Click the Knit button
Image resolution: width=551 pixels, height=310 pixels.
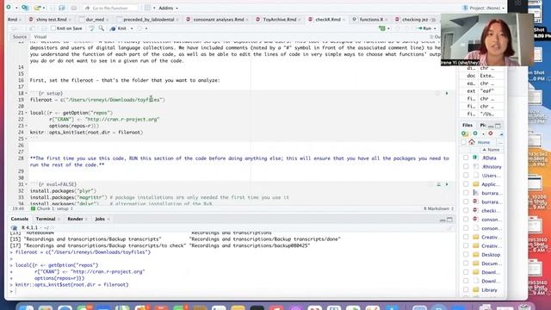coord(119,28)
